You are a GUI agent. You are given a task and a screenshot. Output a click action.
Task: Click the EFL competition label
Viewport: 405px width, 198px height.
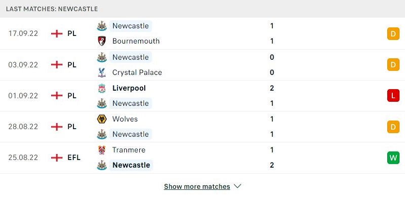pos(74,157)
